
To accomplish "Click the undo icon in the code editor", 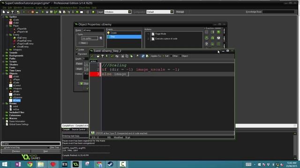I will pyautogui.click(x=112, y=56).
